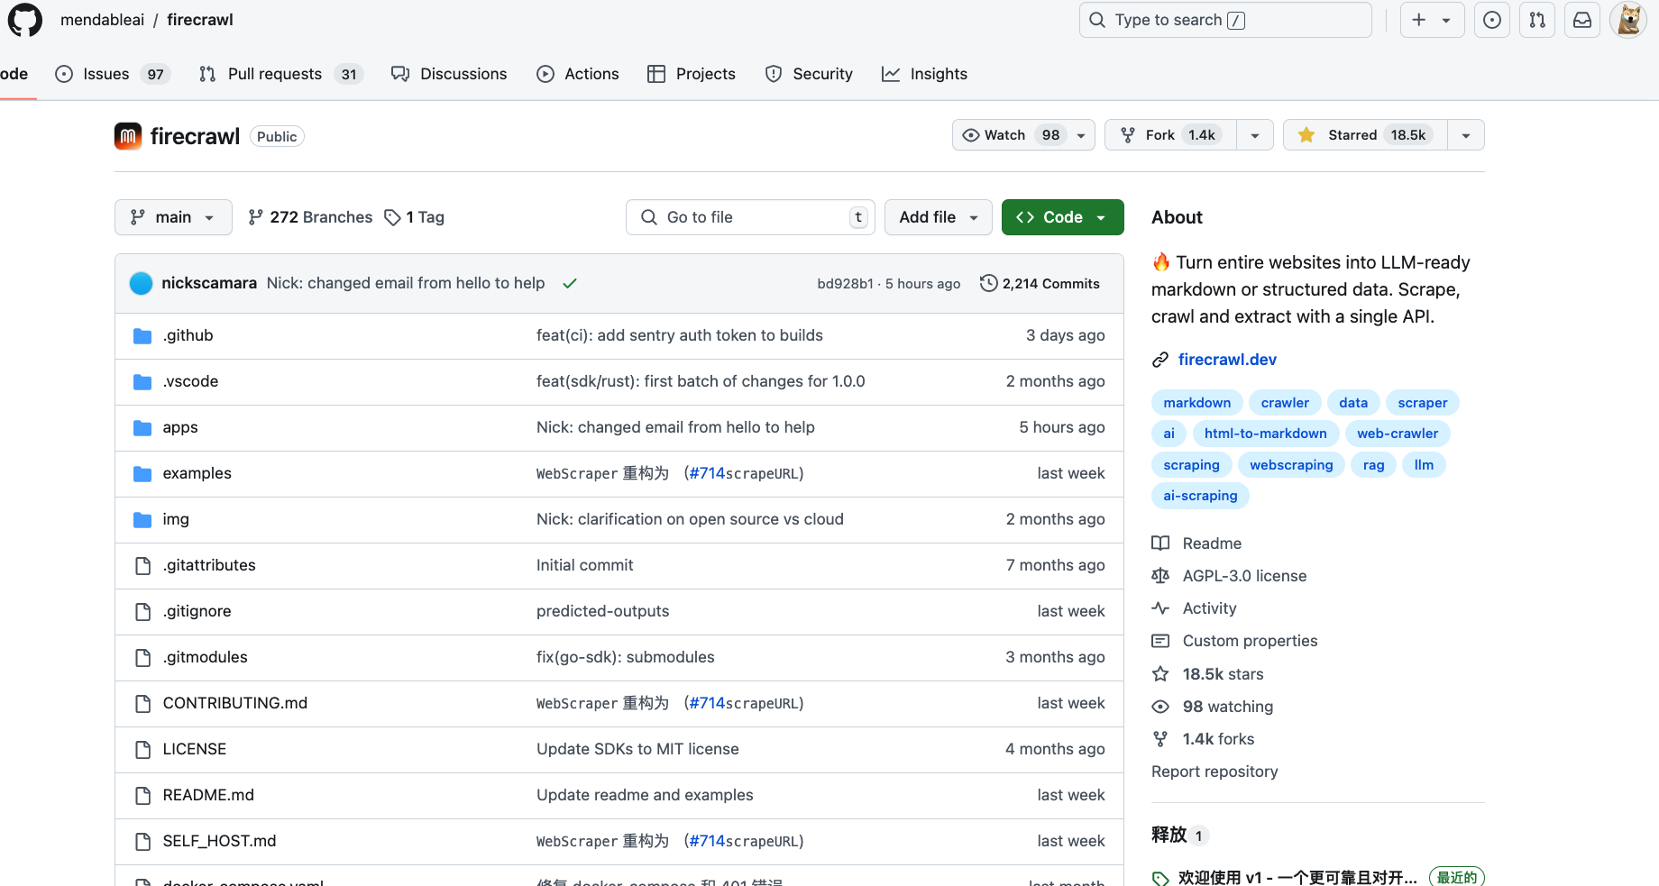Click the Activity pulse icon

1160,608
